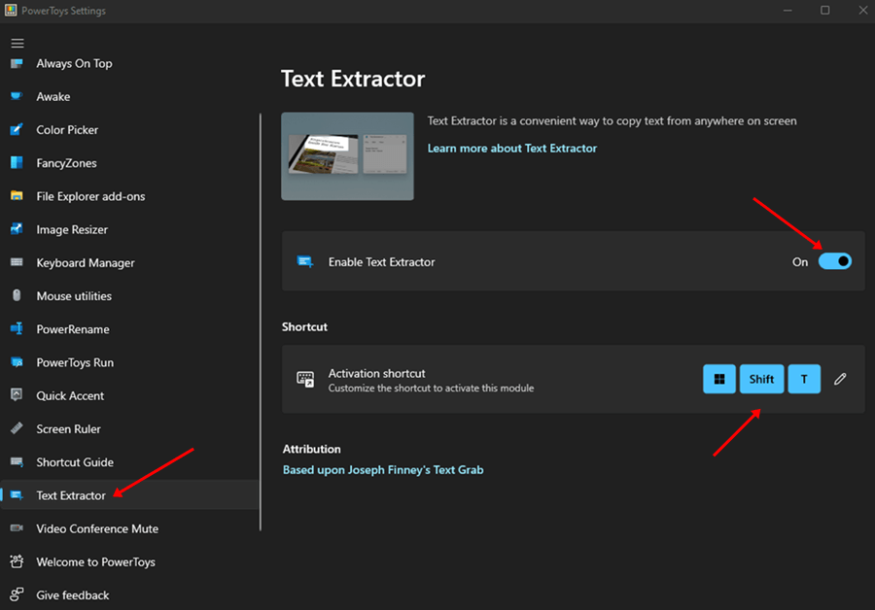Screen dimensions: 875x610
Task: Open the Always On Top settings page
Action: click(74, 64)
